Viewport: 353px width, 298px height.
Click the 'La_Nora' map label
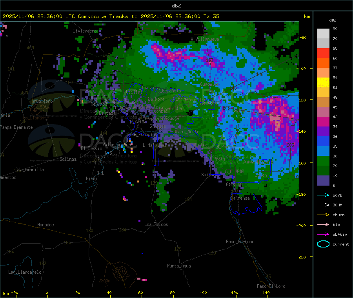point(156,99)
